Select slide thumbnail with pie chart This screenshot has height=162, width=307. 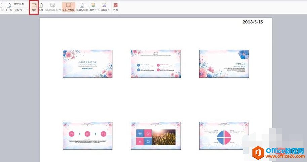tap(224, 136)
